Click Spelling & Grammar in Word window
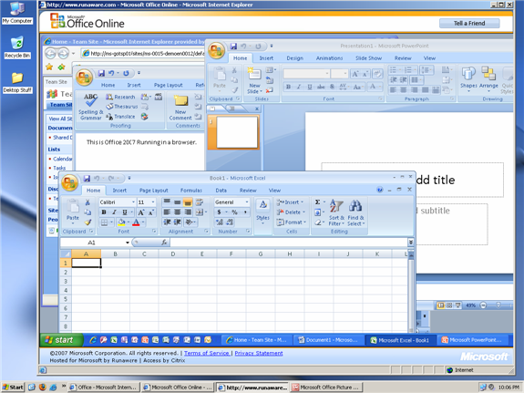This screenshot has width=524, height=393. point(90,107)
